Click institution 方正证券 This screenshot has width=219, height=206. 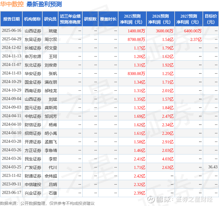[33, 150]
